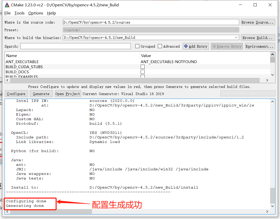Click output log horizontal scroll left arrow
280x219 pixels.
(x=7, y=211)
